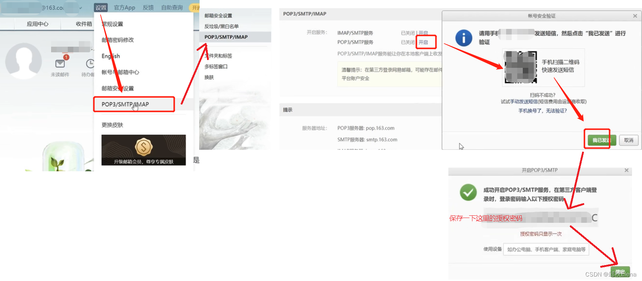Select 邮箱密码修改 from the settings menu
The height and width of the screenshot is (281, 642).
tap(118, 40)
